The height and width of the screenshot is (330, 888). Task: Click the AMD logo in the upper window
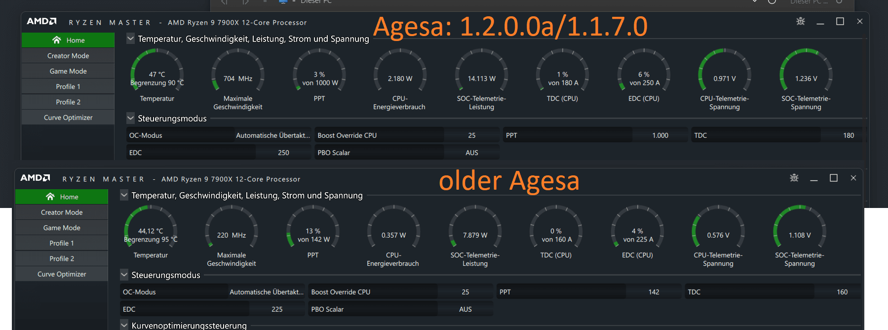point(42,21)
